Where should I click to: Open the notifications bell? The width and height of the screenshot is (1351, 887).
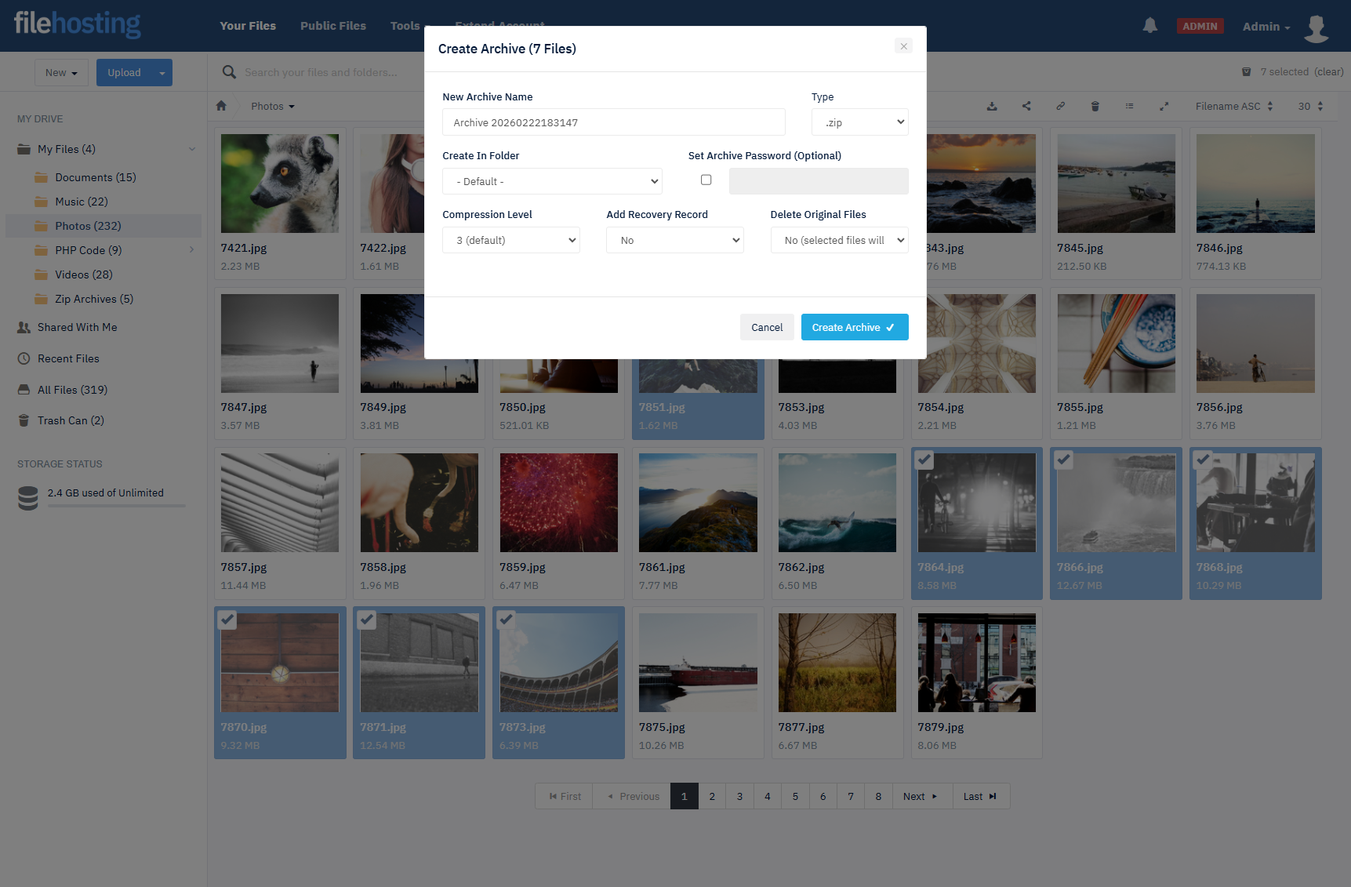click(1149, 26)
